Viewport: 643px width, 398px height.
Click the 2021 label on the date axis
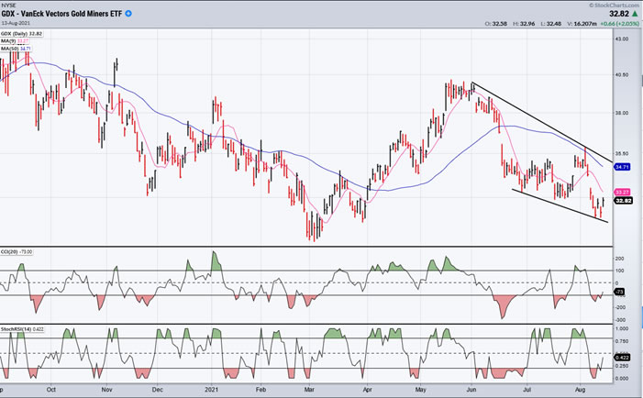click(212, 389)
